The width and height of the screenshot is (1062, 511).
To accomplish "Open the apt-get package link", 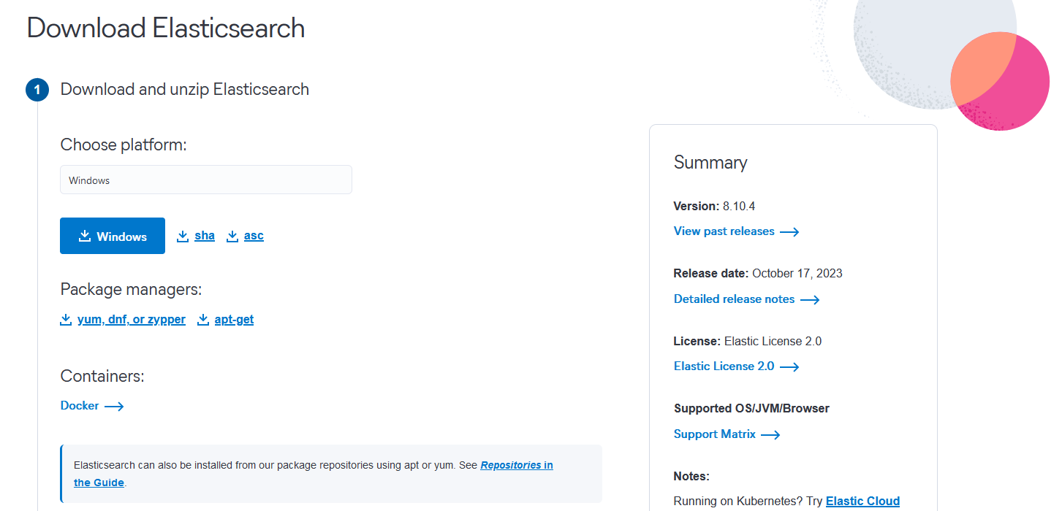I will pos(234,319).
